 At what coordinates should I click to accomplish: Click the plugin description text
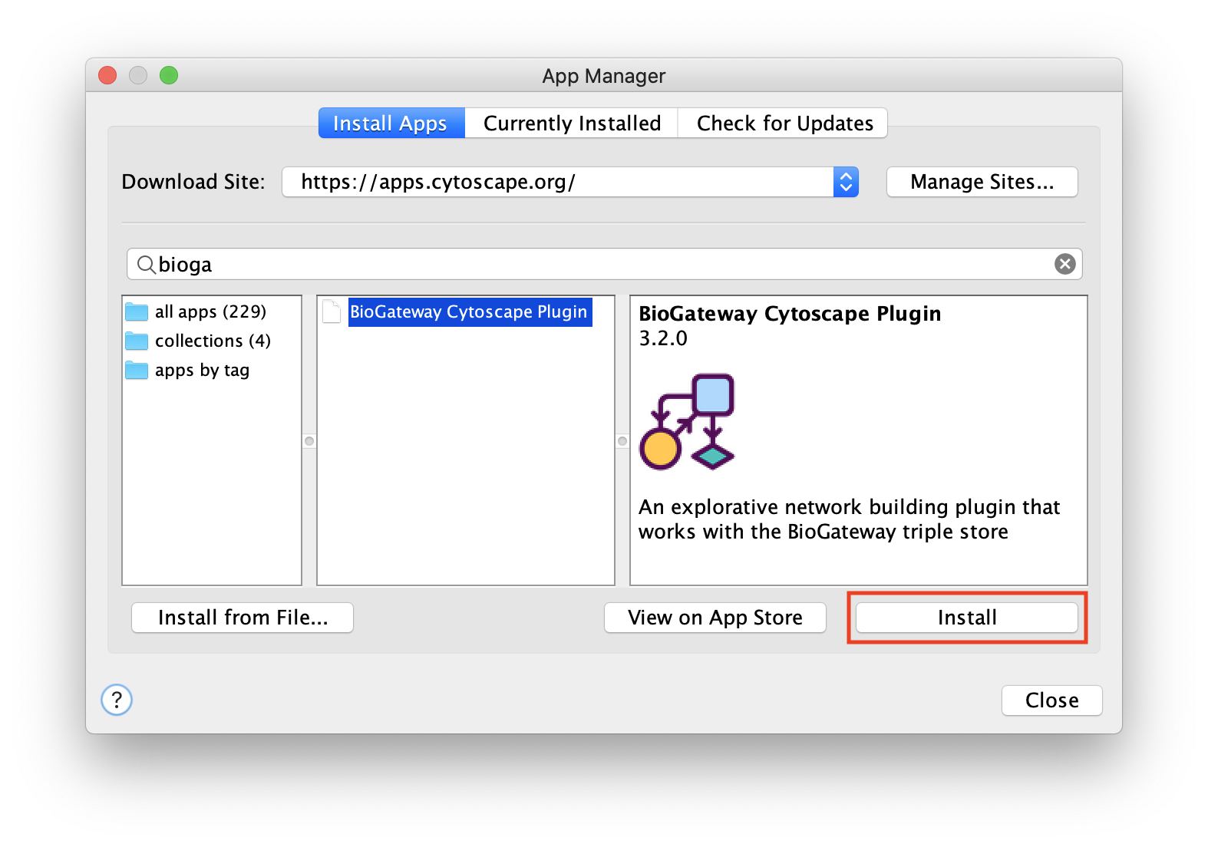[x=849, y=519]
